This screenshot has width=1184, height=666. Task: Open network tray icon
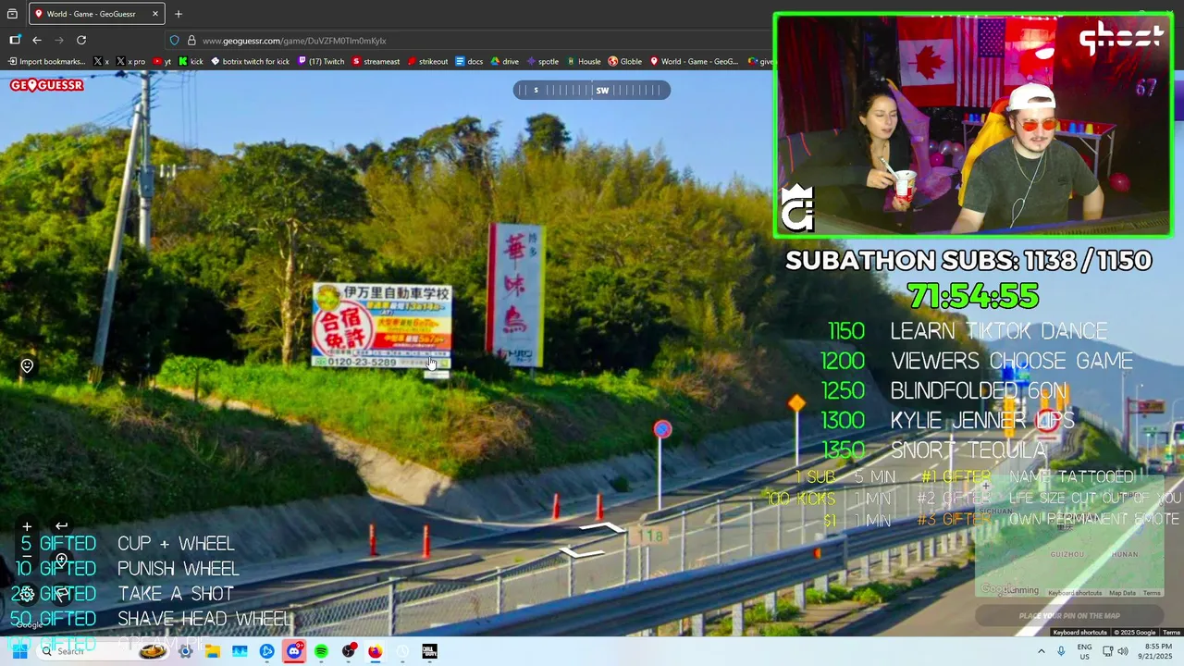point(1107,651)
